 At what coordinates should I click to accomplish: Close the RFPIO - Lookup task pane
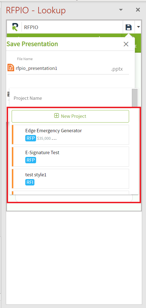(138, 10)
